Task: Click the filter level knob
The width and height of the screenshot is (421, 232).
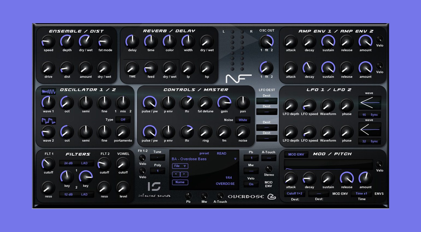Action: 123,188
